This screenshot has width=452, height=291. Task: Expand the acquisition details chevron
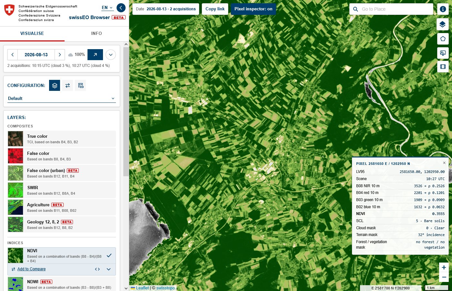(x=111, y=55)
